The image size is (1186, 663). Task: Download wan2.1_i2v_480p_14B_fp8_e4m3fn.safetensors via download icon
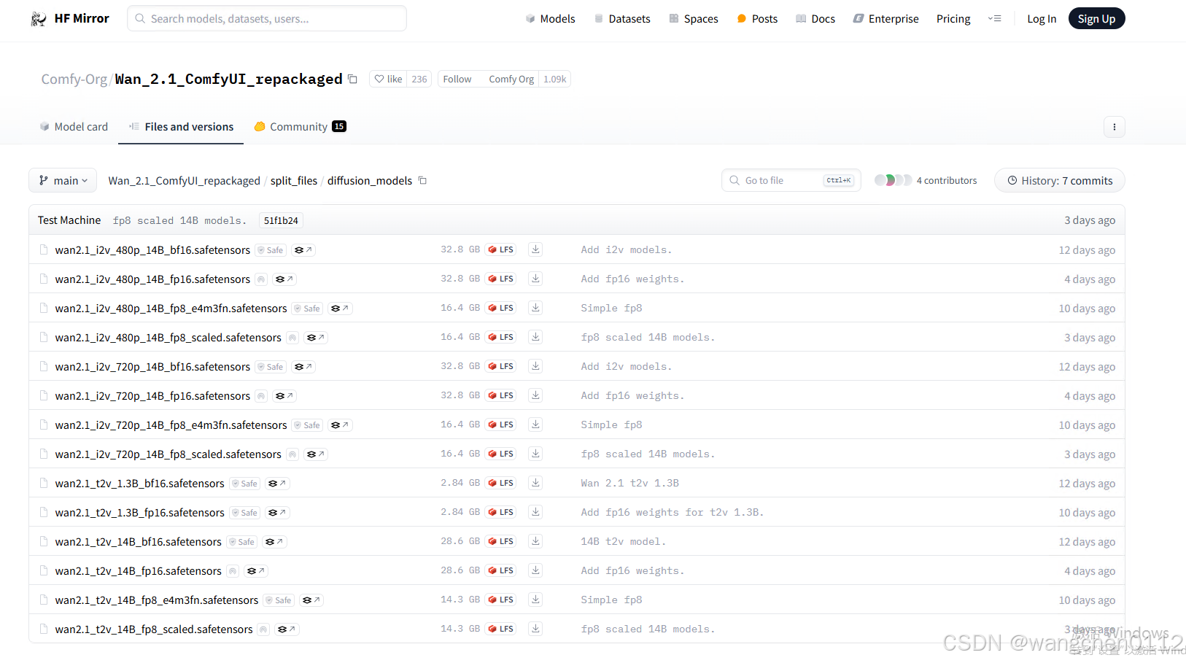click(535, 308)
